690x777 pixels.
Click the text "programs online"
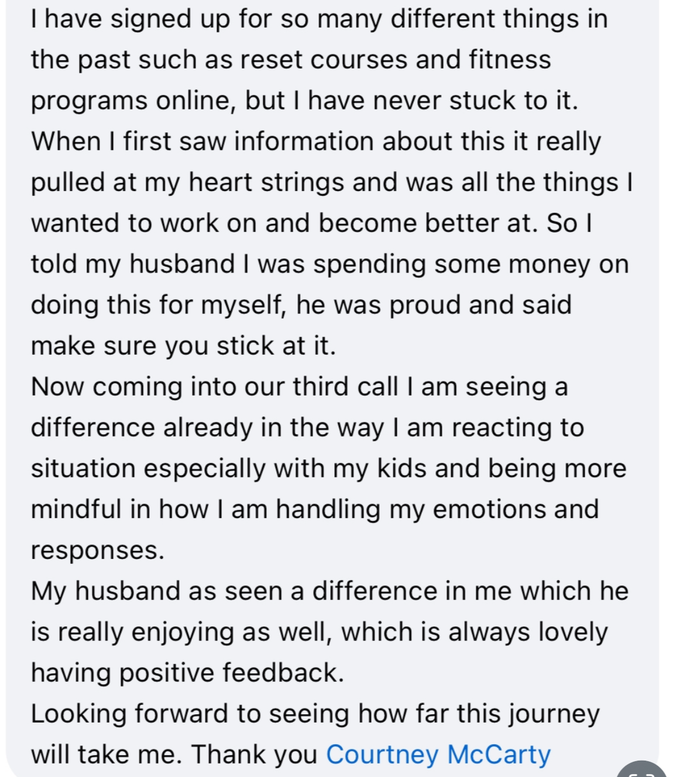134,101
